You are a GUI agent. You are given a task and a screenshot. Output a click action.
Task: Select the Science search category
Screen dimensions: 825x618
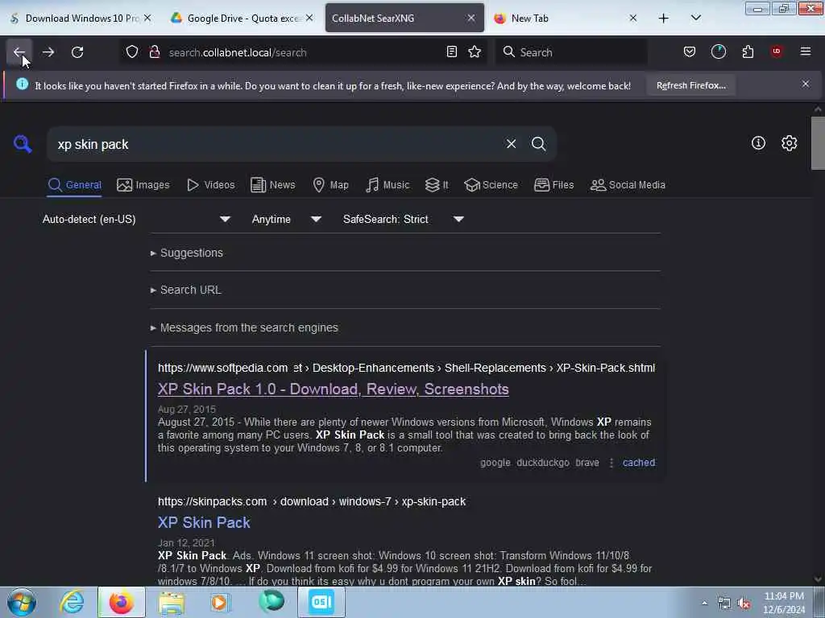[491, 185]
